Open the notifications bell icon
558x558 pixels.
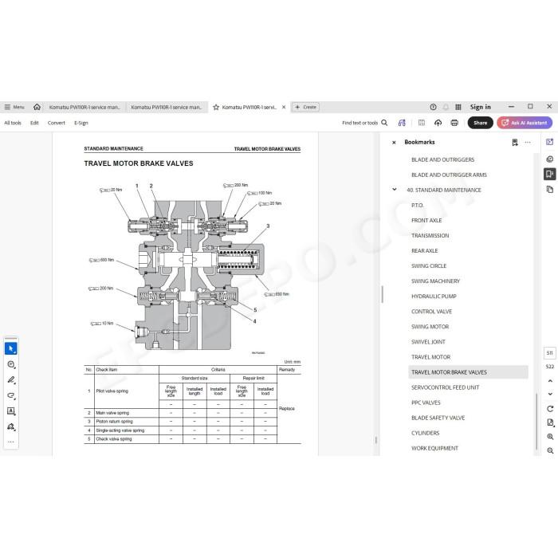tap(446, 107)
